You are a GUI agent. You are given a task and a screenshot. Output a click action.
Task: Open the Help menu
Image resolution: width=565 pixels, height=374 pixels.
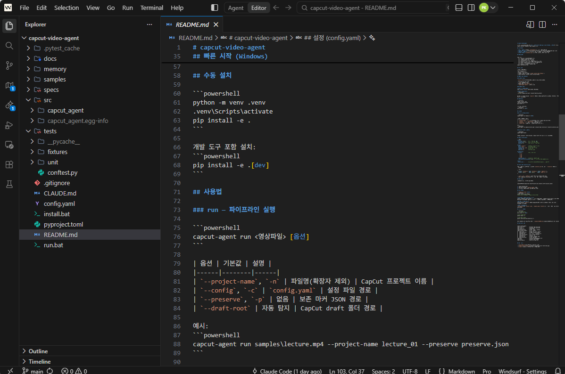(177, 8)
